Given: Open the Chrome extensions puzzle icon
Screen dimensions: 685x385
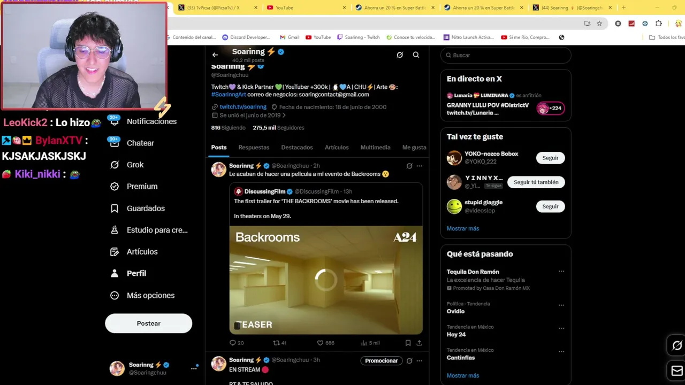Looking at the screenshot, I should click(x=658, y=24).
